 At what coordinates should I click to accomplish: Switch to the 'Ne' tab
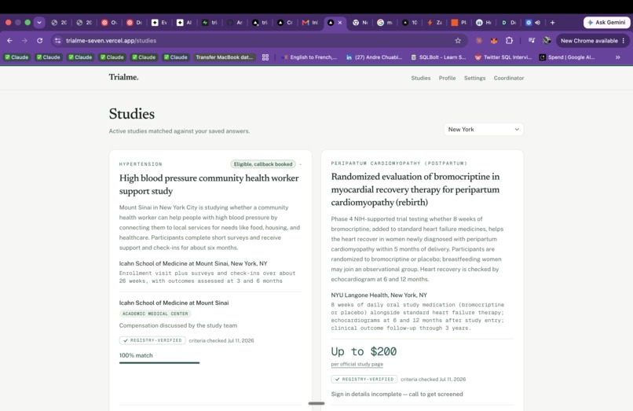[x=360, y=23]
